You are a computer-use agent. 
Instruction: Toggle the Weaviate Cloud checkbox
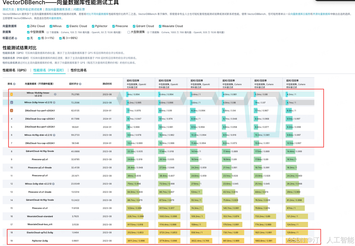(160, 26)
